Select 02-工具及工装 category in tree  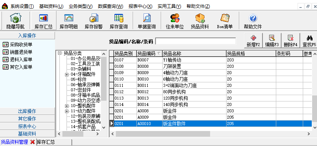85,64
